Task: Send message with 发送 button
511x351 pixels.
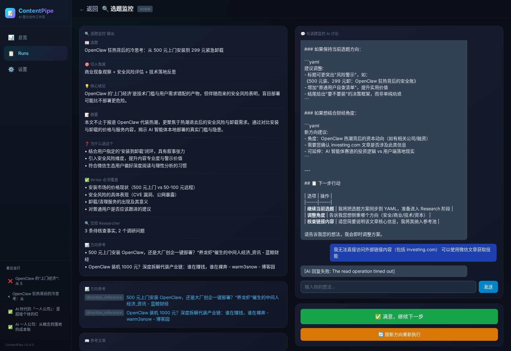Action: tap(488, 287)
